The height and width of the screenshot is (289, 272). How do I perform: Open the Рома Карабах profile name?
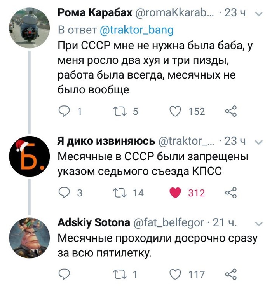coord(94,13)
